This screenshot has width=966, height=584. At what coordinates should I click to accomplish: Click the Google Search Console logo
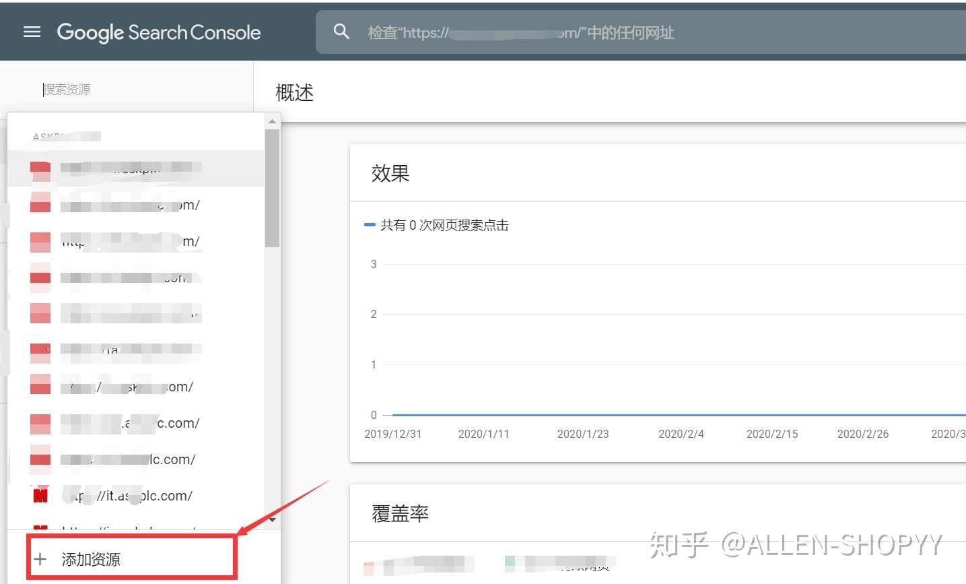pyautogui.click(x=159, y=32)
